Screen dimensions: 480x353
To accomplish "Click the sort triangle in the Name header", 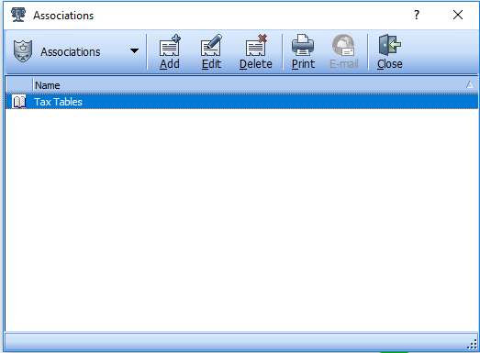I will tap(469, 84).
